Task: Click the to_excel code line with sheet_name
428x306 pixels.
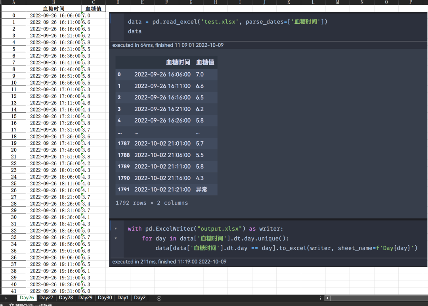Action: point(287,248)
